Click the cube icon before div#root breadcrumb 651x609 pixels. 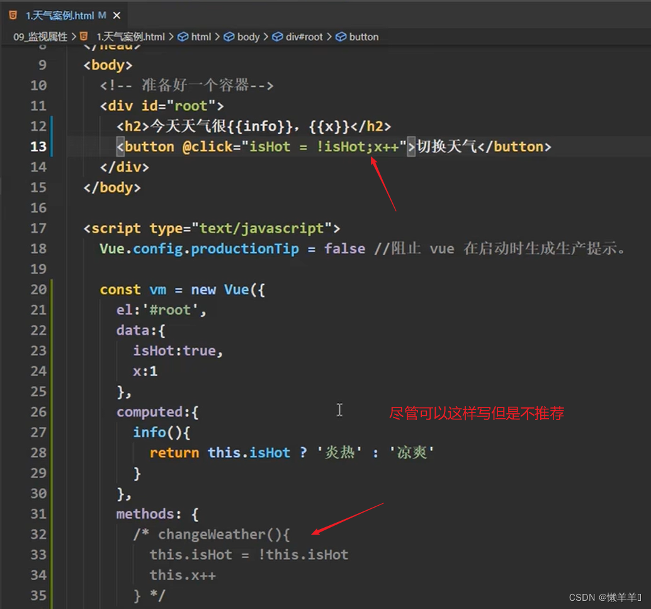pyautogui.click(x=278, y=37)
